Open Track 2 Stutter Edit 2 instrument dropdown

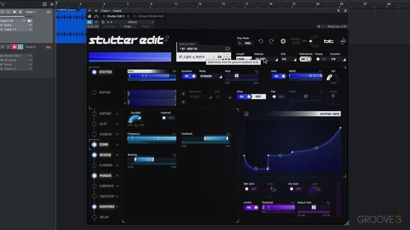click(x=16, y=56)
